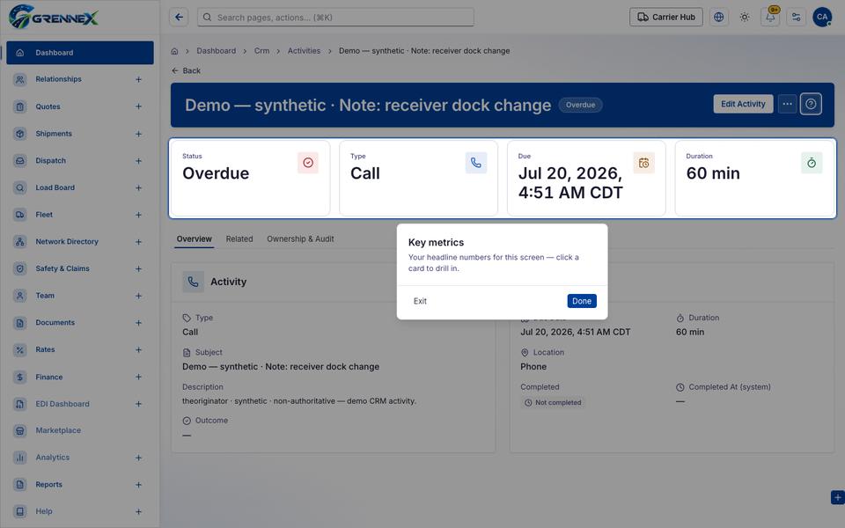Image resolution: width=845 pixels, height=528 pixels.
Task: Open the notifications bell
Action: pos(770,18)
